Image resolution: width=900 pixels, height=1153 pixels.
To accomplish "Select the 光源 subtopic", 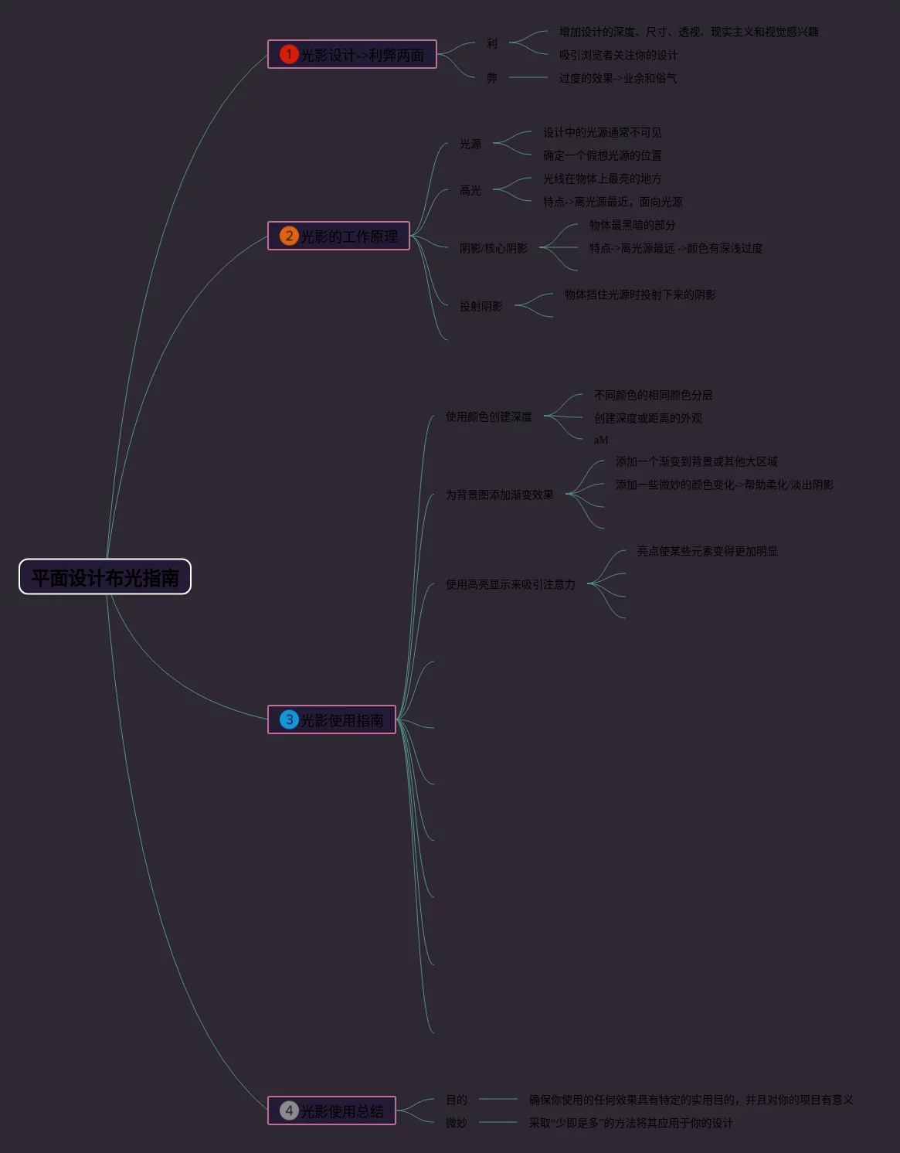I will point(470,144).
